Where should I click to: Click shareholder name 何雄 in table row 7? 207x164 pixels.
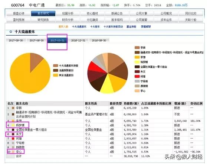tap(19, 139)
